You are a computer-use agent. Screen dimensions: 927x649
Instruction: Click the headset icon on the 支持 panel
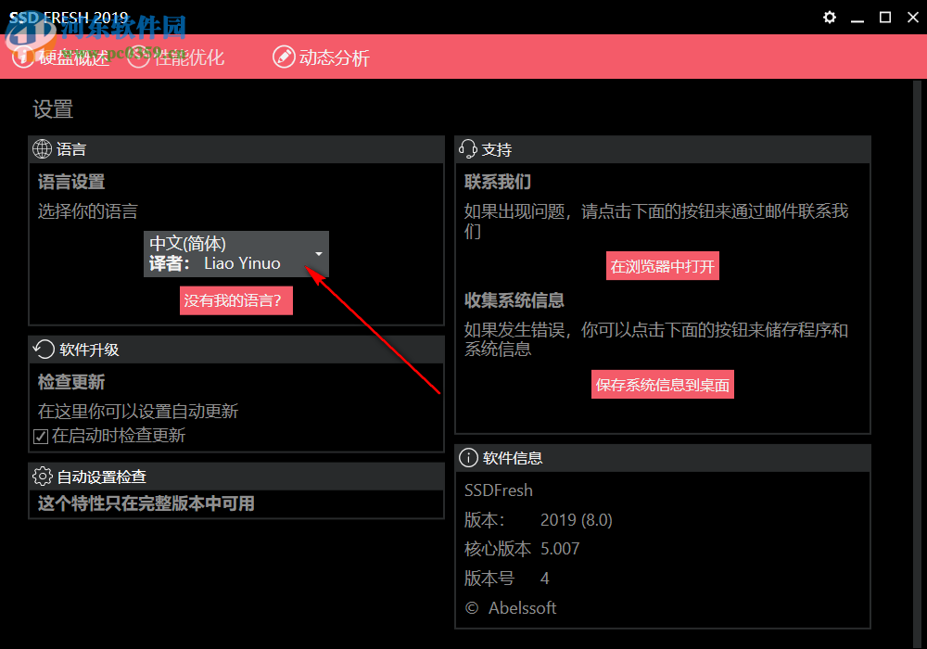point(466,148)
